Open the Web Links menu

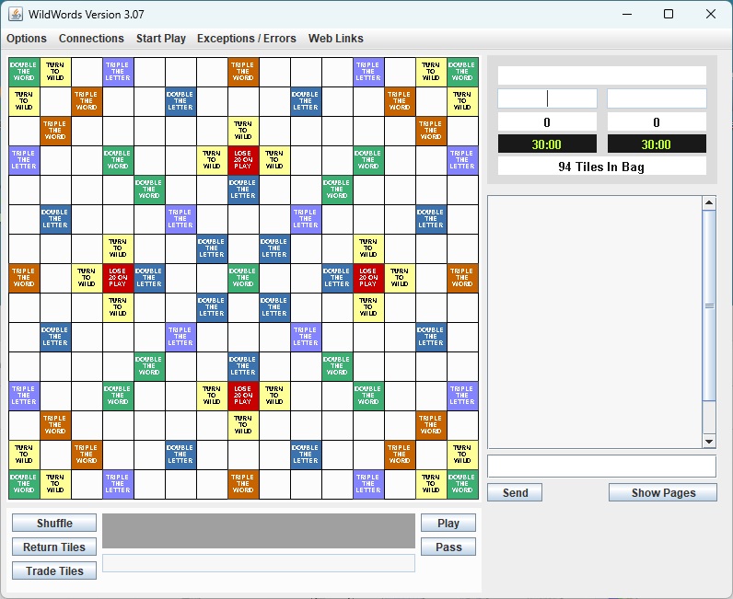(x=335, y=39)
